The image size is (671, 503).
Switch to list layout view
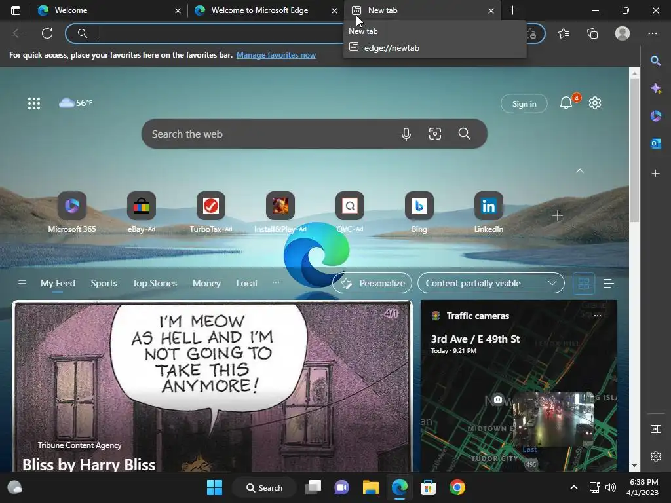point(609,283)
